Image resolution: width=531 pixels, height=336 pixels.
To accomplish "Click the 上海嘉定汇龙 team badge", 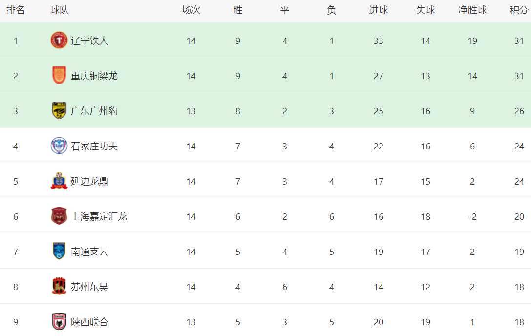I will click(x=59, y=216).
